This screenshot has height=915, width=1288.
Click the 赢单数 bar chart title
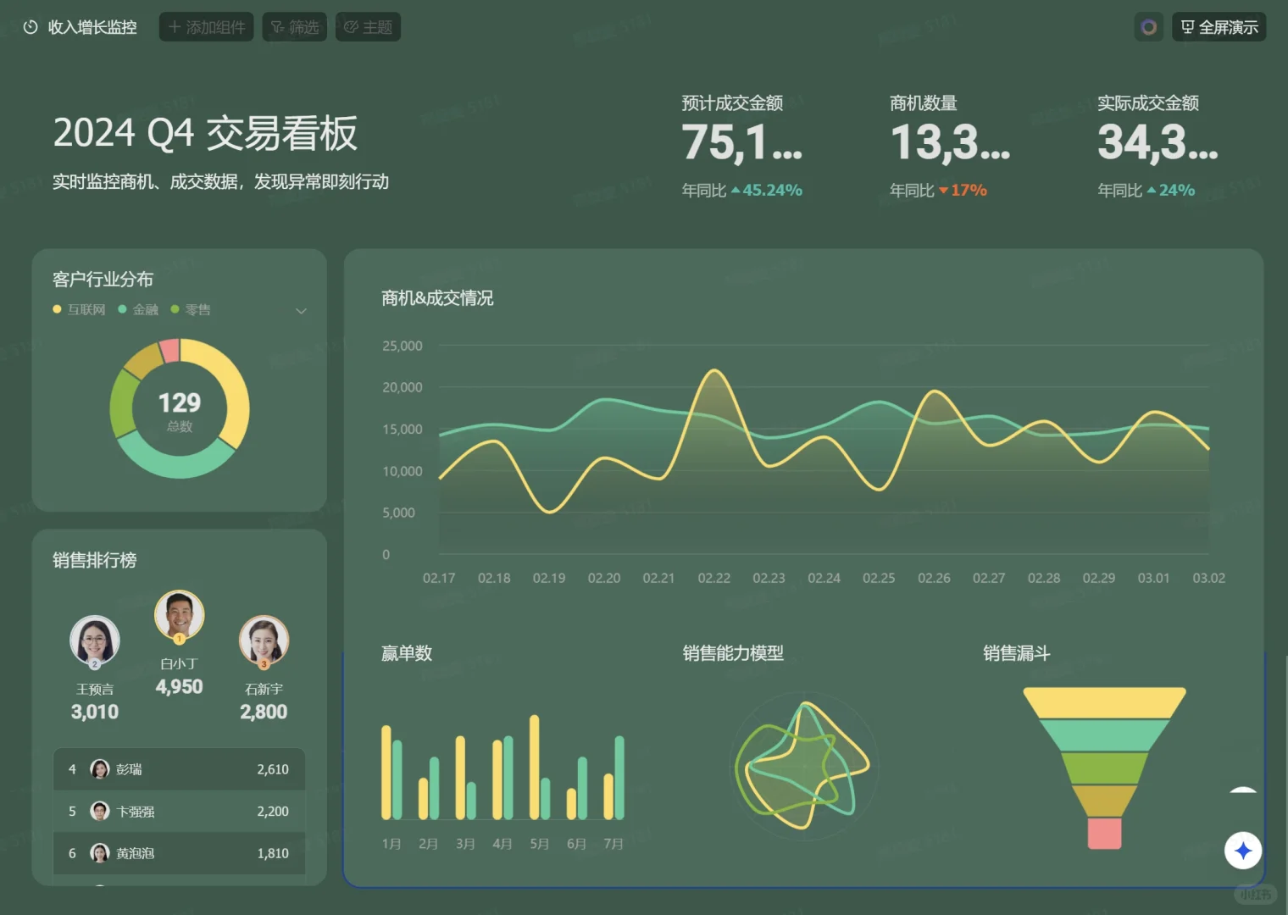pyautogui.click(x=407, y=653)
